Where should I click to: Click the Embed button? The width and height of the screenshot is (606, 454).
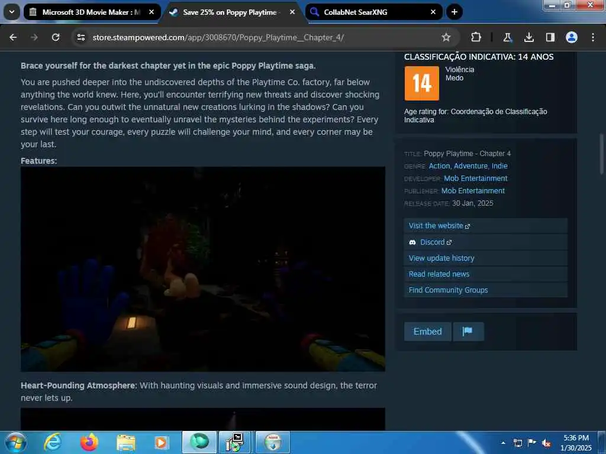(427, 332)
